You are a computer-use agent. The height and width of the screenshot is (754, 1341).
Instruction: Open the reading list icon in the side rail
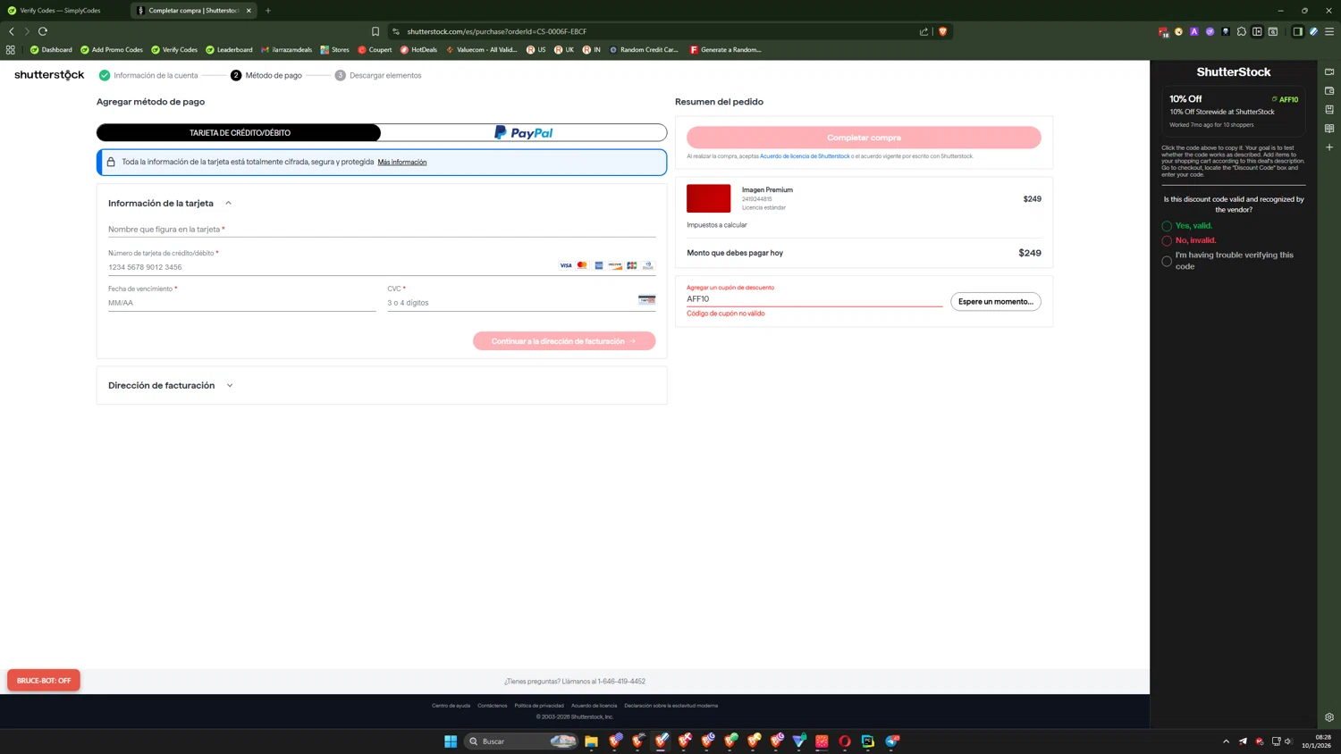tap(1329, 129)
